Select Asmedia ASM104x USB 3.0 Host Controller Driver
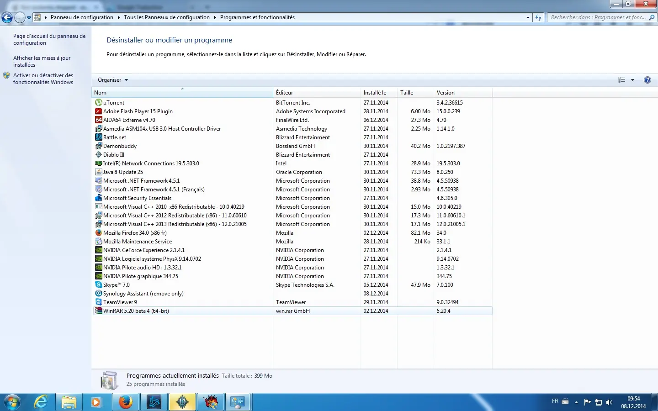658x411 pixels. (292, 129)
